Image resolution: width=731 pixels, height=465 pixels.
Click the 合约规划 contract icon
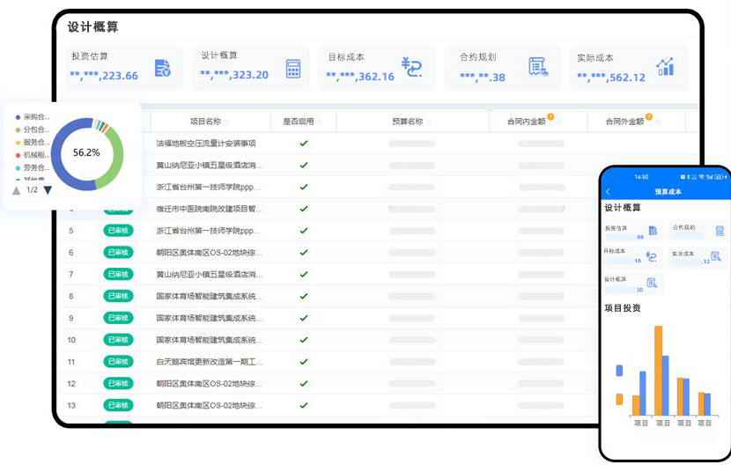pyautogui.click(x=539, y=68)
